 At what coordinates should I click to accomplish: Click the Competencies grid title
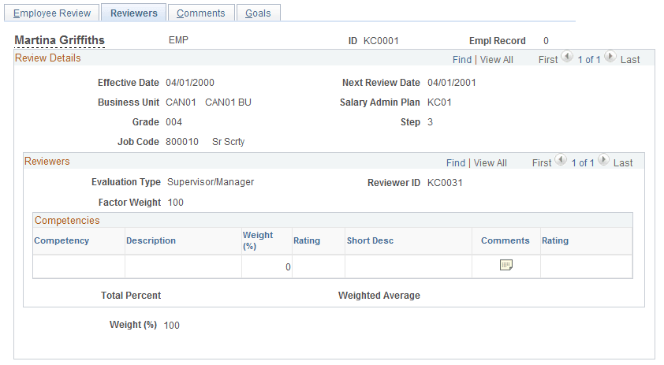(x=67, y=220)
